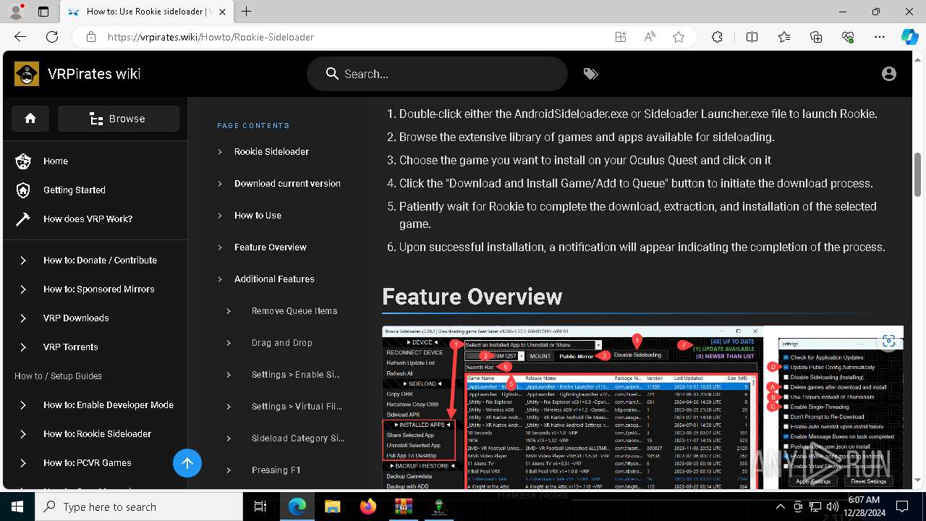Open Getting Started sidebar link
Viewport: 926px width, 521px height.
click(x=74, y=190)
